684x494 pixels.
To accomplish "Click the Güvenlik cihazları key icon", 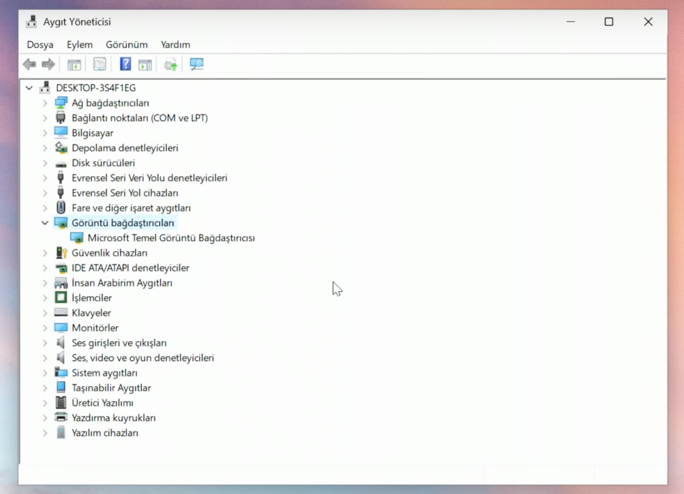I will tap(61, 253).
